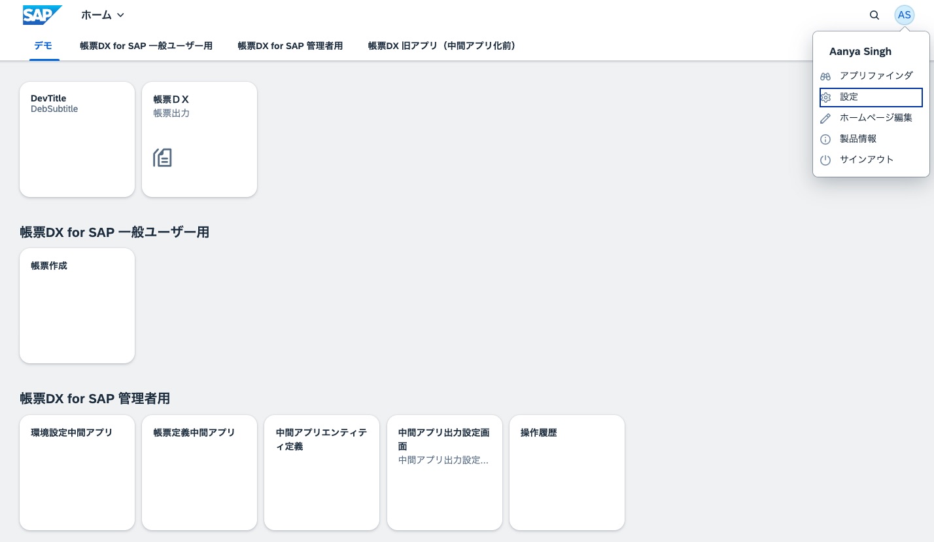Click the Aanya Singh name text
934x542 pixels.
click(860, 51)
